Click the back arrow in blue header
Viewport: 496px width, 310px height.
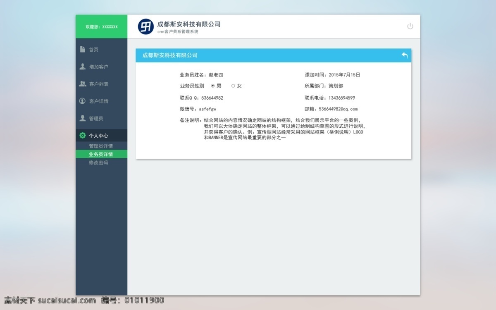tap(405, 55)
